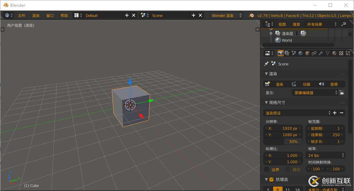This screenshot has width=354, height=191.
Task: Enable the 边界 (Border) checkbox
Action: [x=267, y=169]
